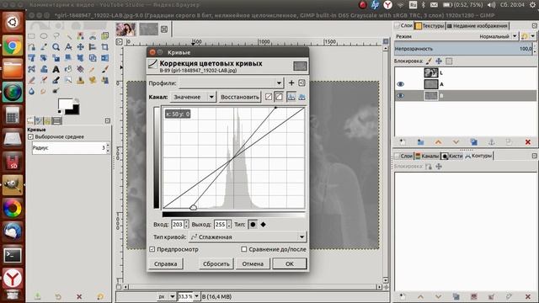The image size is (539, 303).
Task: Select the Free Select lasso tool
Action: point(56,35)
